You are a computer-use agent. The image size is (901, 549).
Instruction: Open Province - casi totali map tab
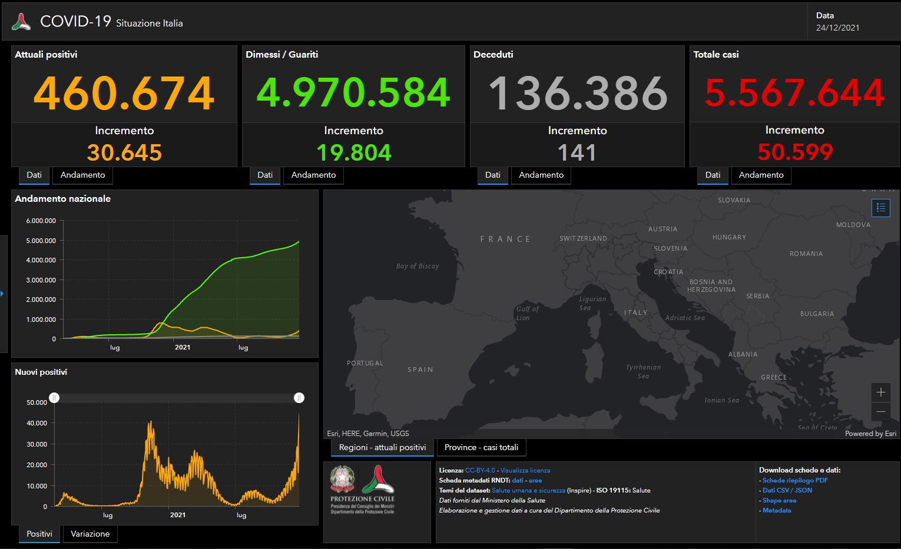coord(481,447)
